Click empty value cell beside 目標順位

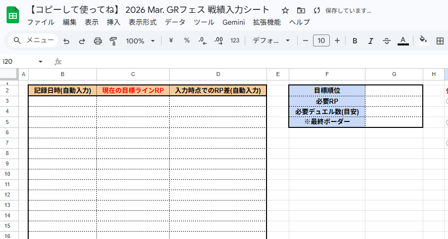coord(394,90)
